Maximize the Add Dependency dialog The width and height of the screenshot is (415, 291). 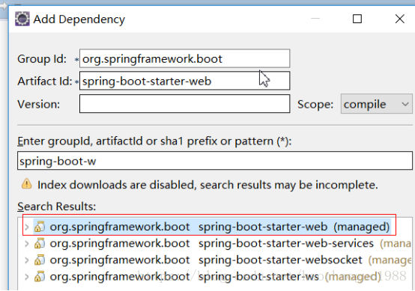[357, 19]
